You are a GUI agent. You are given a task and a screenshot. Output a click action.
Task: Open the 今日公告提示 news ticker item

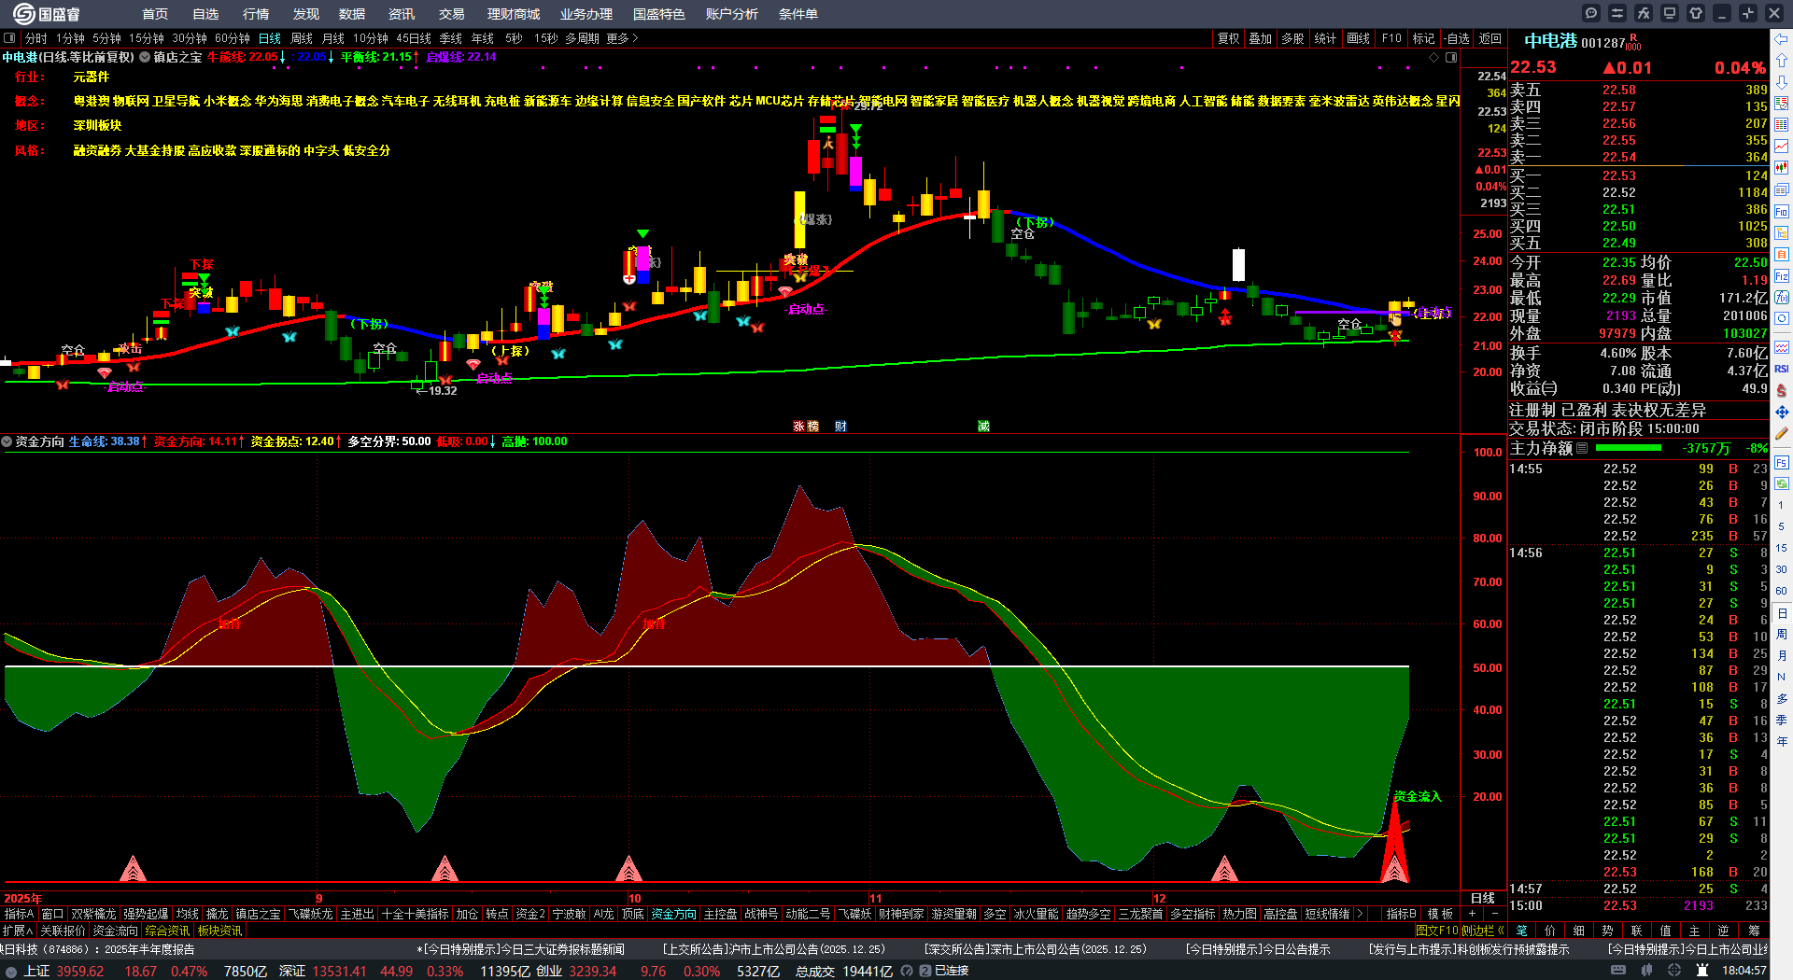[x=1257, y=949]
